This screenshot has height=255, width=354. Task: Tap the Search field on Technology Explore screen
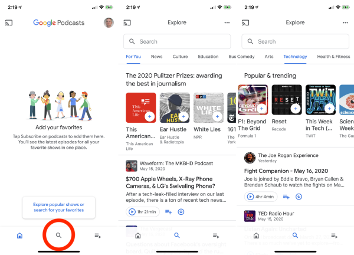click(296, 41)
